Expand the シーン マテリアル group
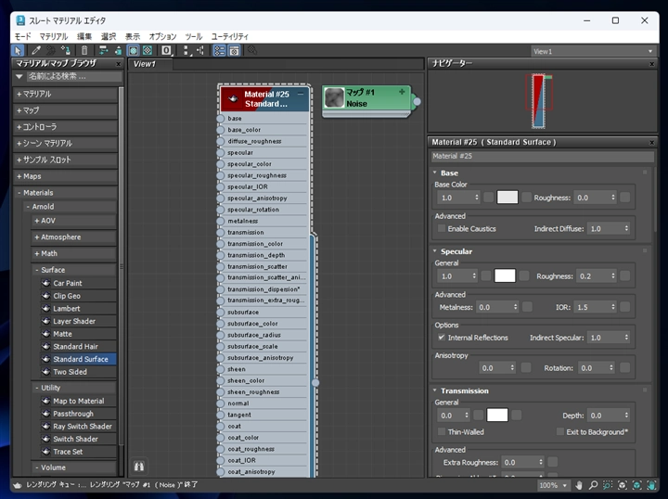The image size is (668, 499). click(x=65, y=143)
